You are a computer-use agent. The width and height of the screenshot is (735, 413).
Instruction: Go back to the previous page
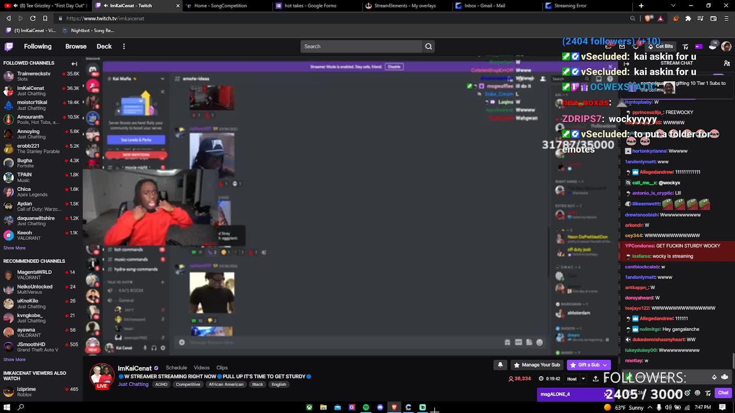[8, 18]
